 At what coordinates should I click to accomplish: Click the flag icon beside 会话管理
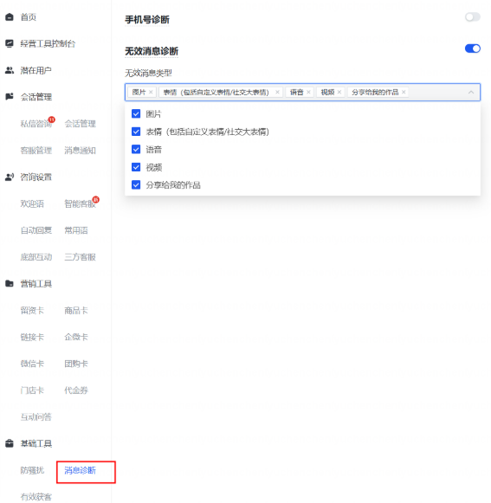(10, 97)
